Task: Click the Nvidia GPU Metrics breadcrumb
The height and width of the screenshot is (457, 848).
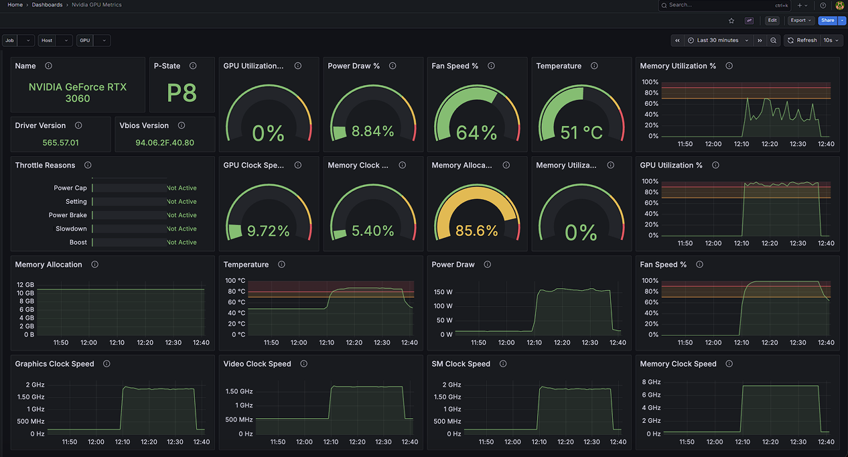Action: point(97,5)
